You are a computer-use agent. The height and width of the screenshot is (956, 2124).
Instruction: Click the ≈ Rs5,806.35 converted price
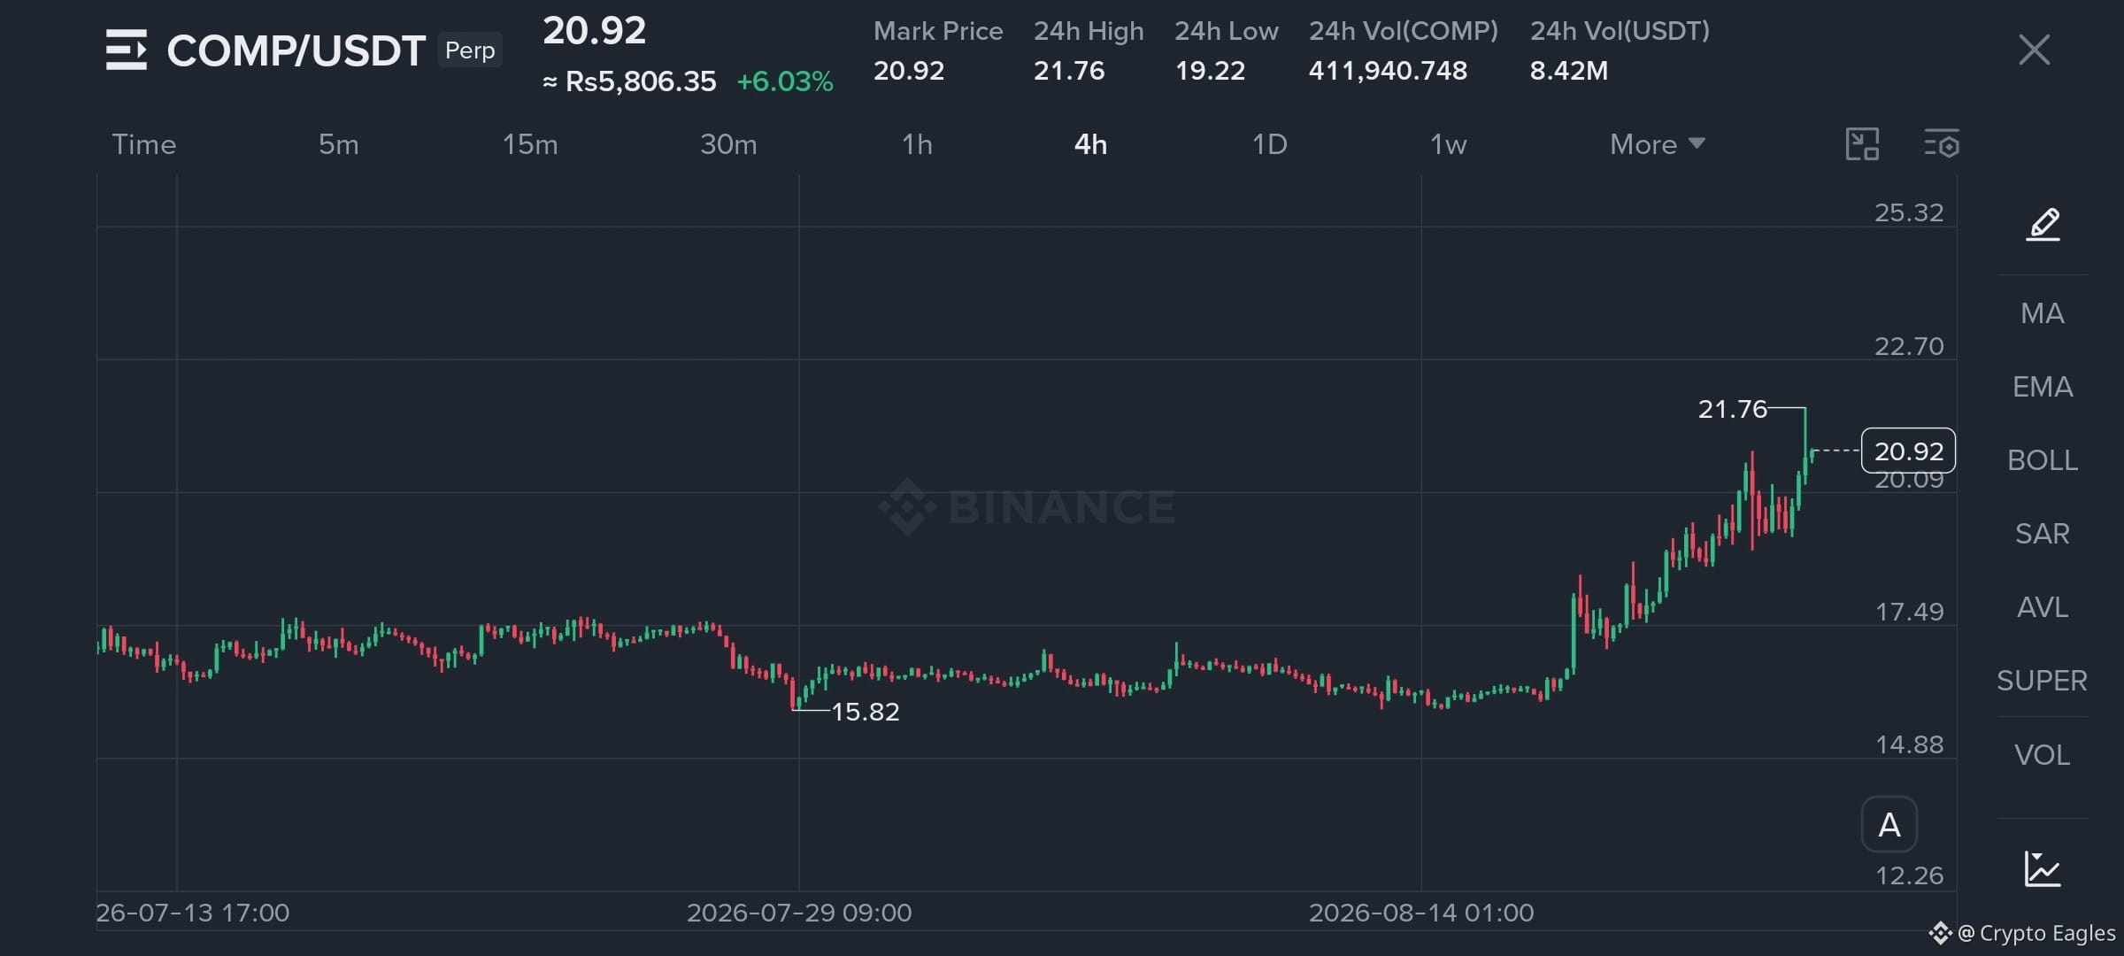point(629,81)
